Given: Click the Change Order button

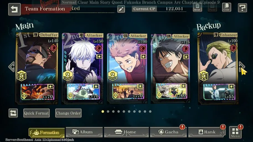Looking at the screenshot, I should coord(68,113).
